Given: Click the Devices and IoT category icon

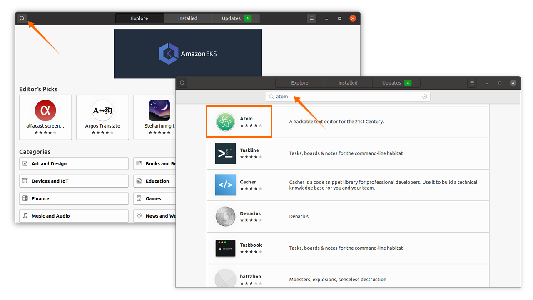Looking at the screenshot, I should pos(25,181).
